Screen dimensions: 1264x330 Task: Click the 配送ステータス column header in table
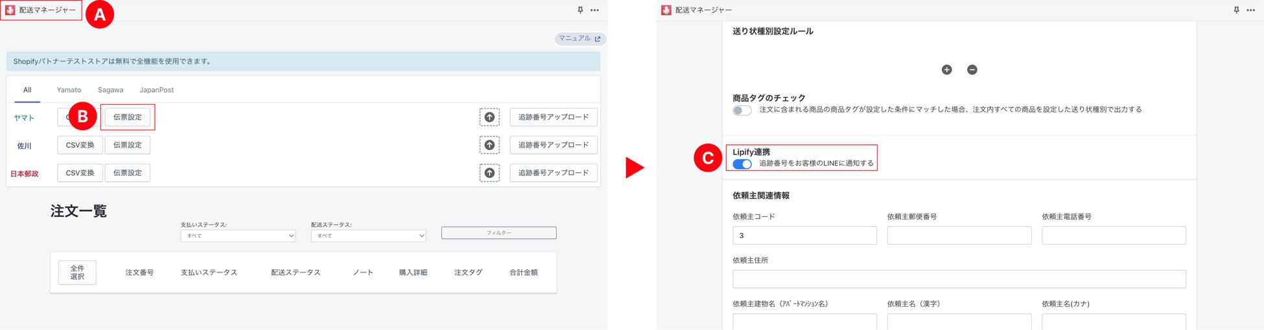296,272
